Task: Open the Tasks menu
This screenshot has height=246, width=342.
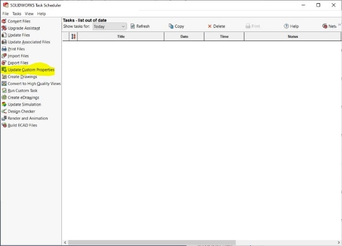Action: tap(17, 14)
